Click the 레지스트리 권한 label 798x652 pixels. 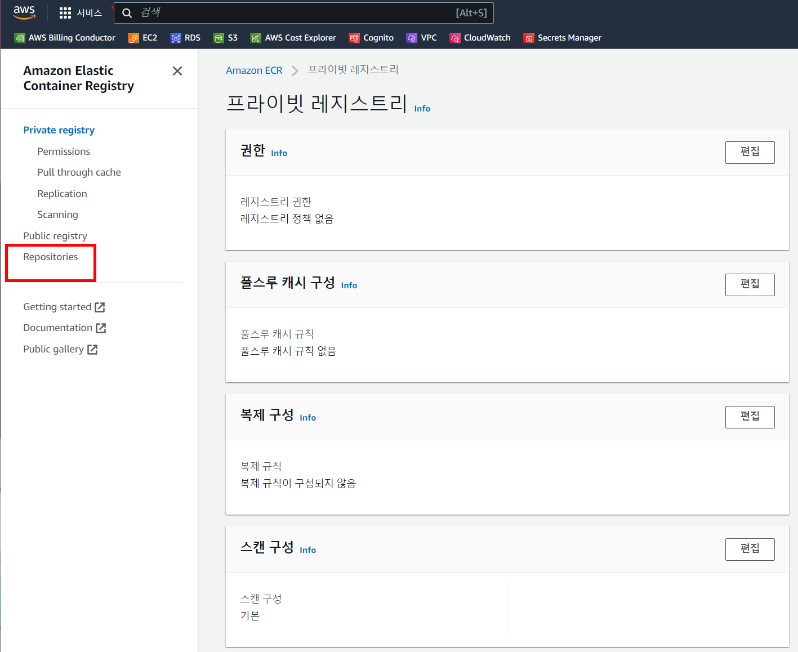point(276,202)
